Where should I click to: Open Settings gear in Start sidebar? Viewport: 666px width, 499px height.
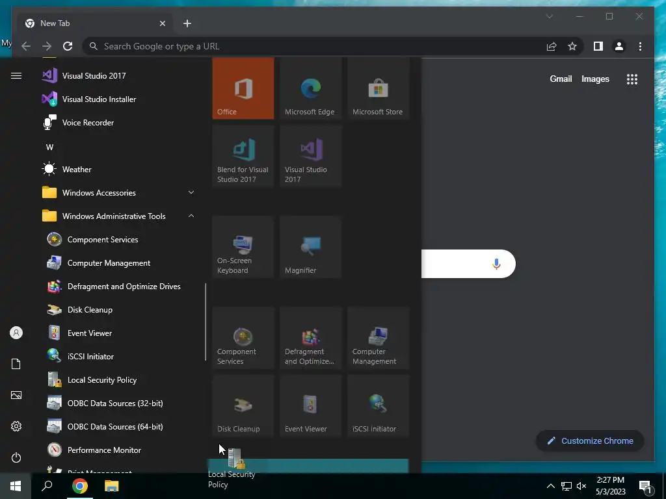[16, 426]
